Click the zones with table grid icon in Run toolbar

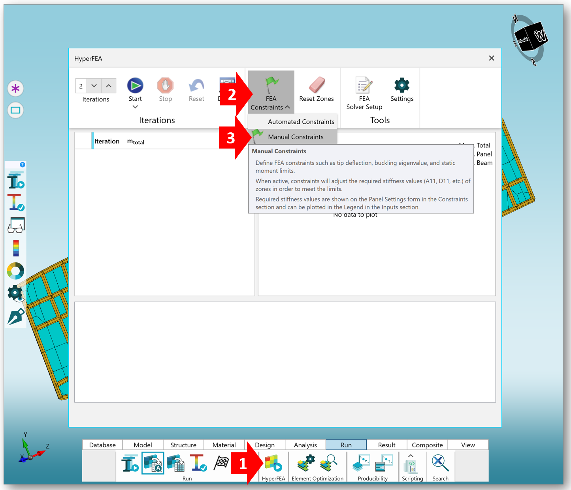[x=176, y=463]
